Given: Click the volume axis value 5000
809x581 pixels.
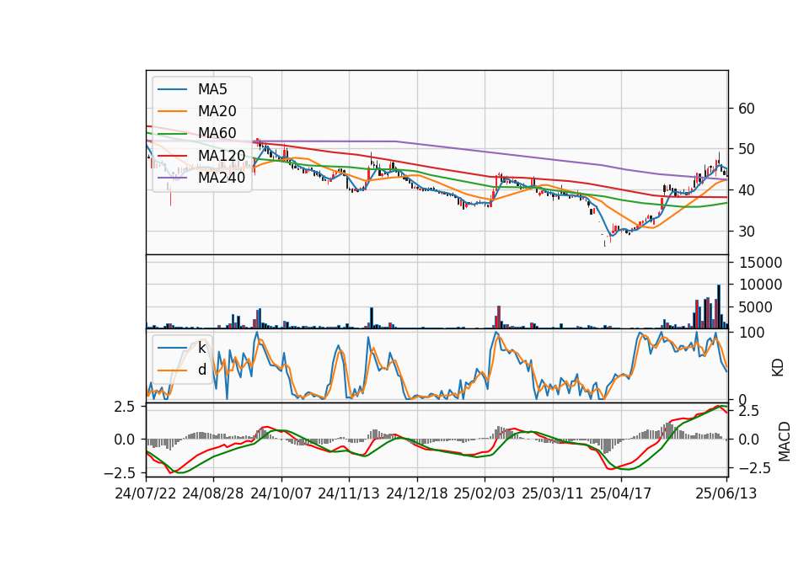Looking at the screenshot, I should pos(756,307).
